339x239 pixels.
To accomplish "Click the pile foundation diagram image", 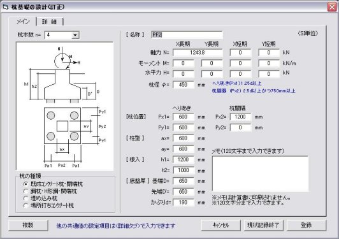I will 64,106.
